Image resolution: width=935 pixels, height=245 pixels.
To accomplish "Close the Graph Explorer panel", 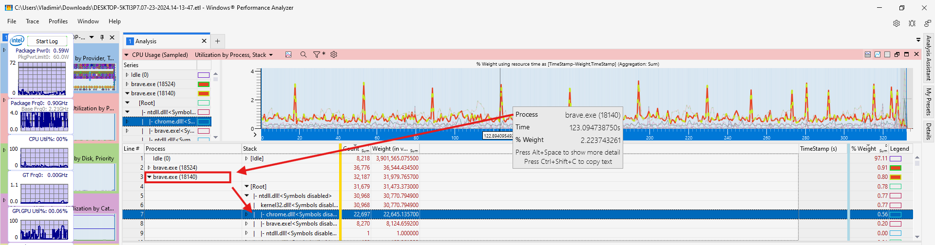I will click(112, 37).
